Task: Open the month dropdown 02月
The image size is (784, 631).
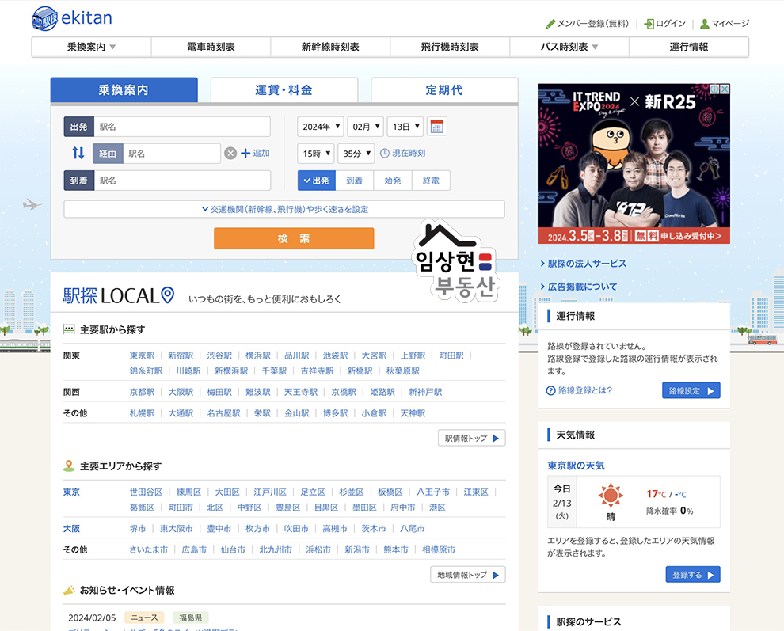Action: [x=366, y=127]
